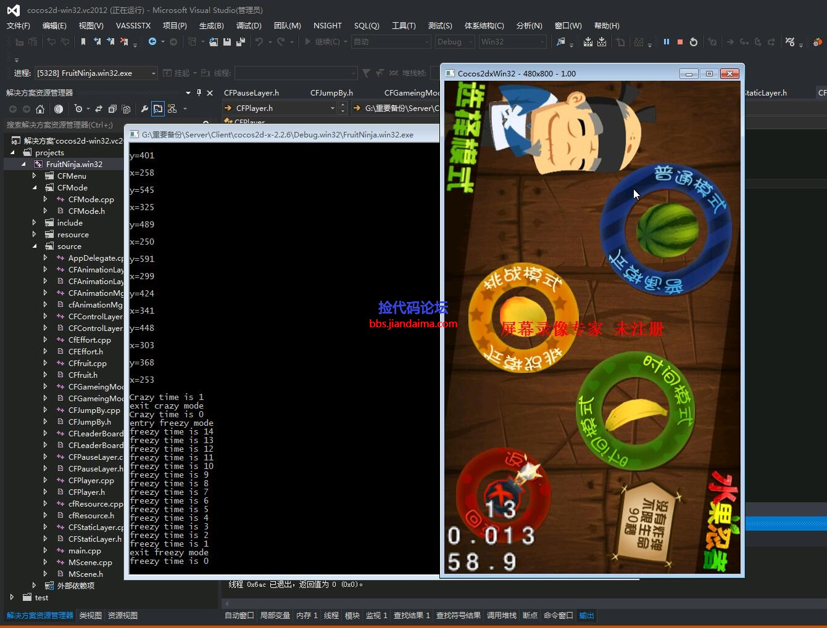Open the 生成(B) menu
This screenshot has width=827, height=628.
point(212,25)
